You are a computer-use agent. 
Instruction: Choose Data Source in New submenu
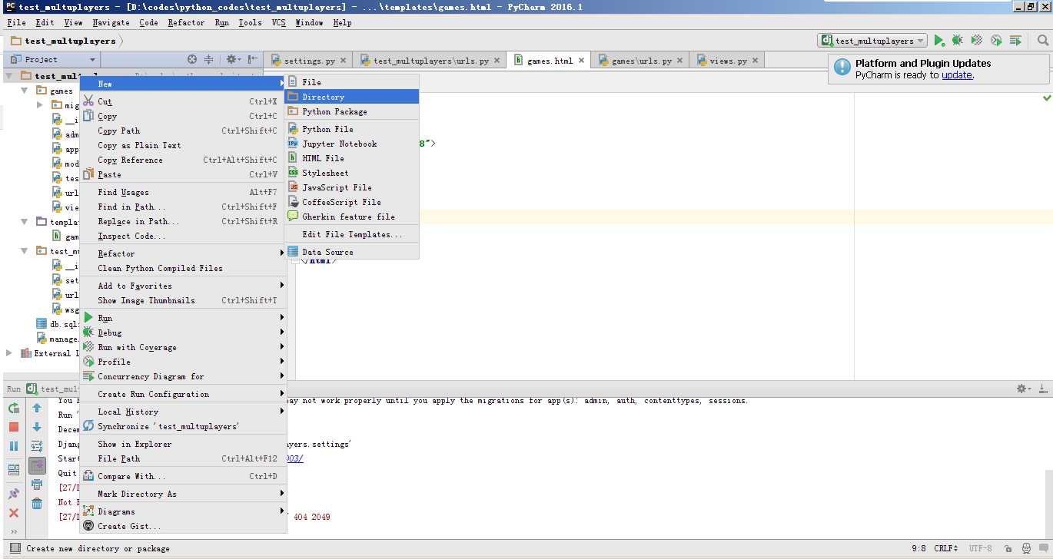point(351,252)
